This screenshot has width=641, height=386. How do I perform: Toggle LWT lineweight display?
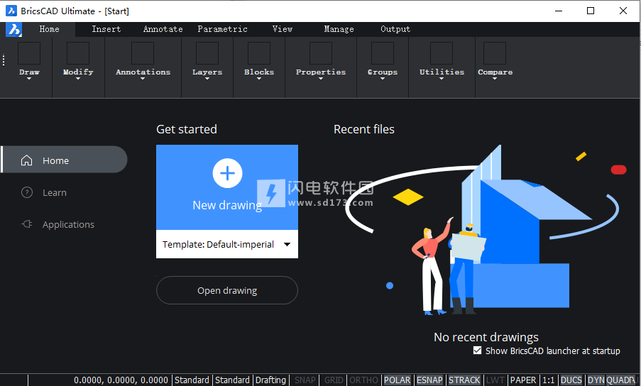(x=495, y=380)
